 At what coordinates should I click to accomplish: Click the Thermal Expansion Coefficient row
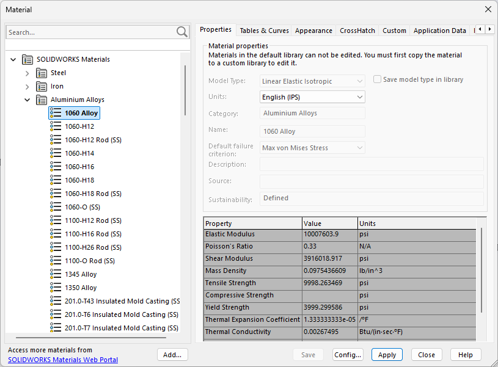(x=340, y=319)
